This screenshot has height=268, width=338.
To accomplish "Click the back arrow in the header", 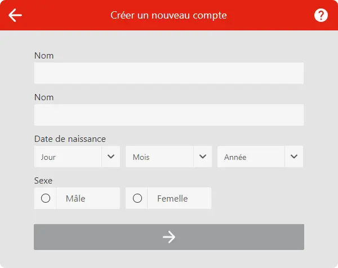I will point(15,15).
